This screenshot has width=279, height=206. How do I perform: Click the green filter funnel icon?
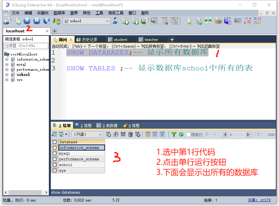[x=174, y=135]
